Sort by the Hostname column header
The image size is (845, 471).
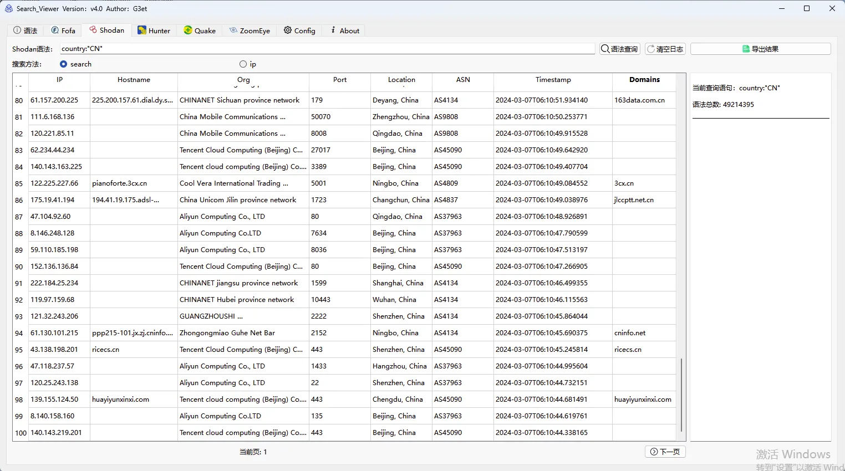[x=134, y=80]
